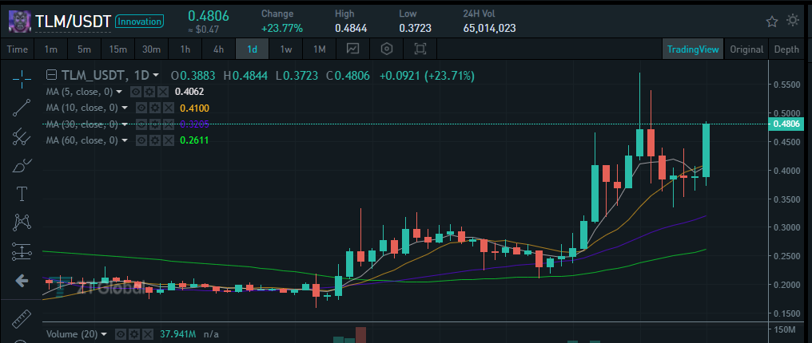Click the +23.77% change value
The width and height of the screenshot is (812, 343).
click(x=281, y=28)
